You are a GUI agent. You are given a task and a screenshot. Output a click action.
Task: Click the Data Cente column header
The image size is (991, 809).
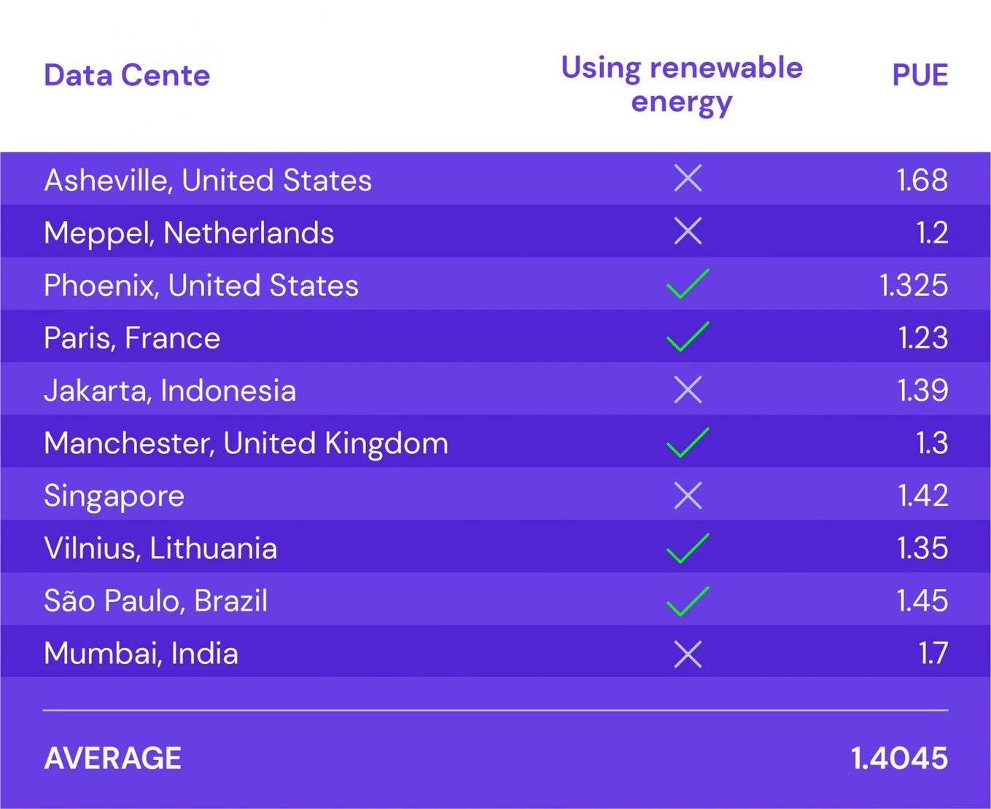pos(127,75)
